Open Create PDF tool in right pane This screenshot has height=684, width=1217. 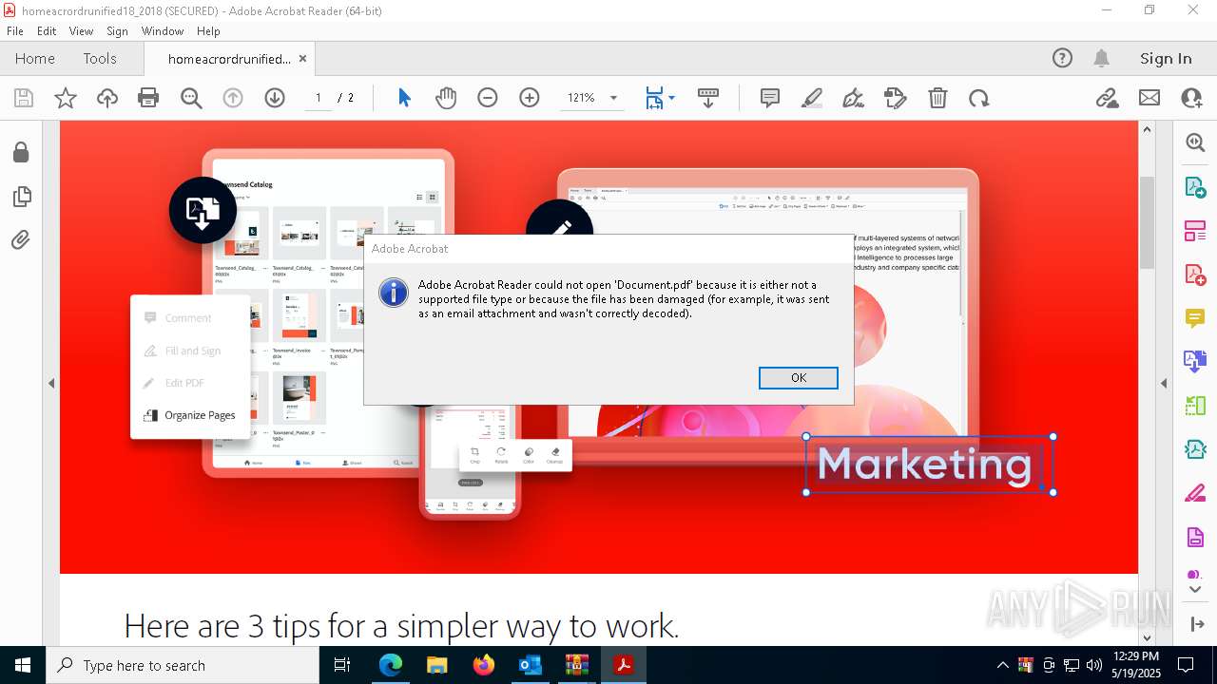click(1195, 275)
